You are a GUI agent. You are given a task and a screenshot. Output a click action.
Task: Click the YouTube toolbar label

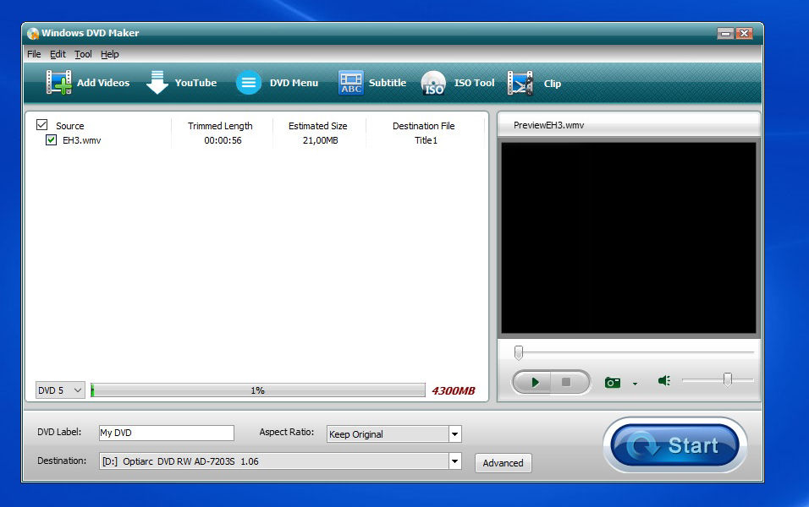(195, 83)
